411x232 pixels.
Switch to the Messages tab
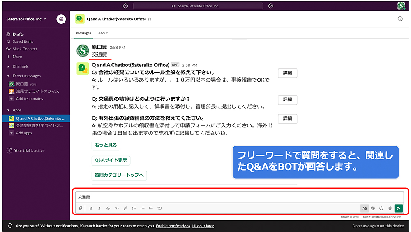[x=83, y=33]
